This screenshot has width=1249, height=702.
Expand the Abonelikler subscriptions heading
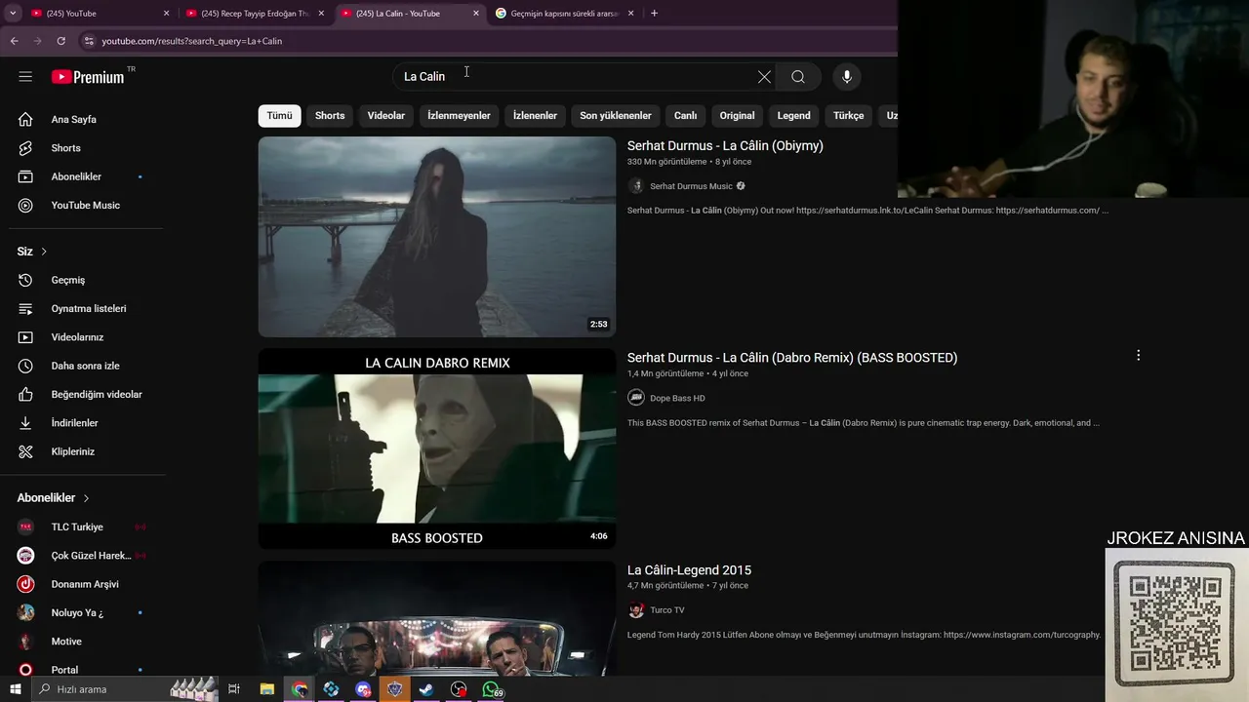point(53,497)
